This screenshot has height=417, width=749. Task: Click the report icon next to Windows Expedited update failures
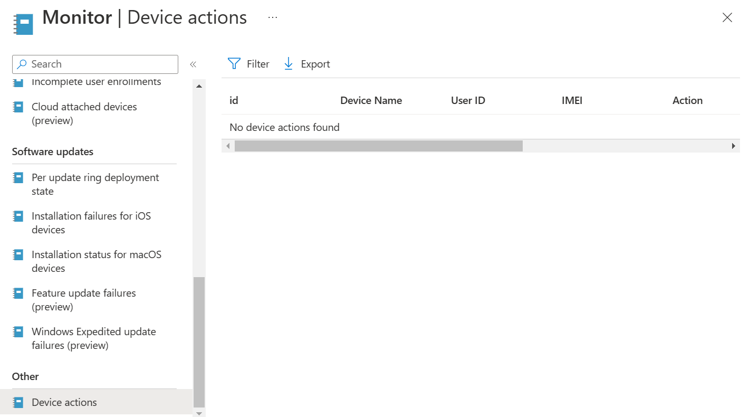17,331
